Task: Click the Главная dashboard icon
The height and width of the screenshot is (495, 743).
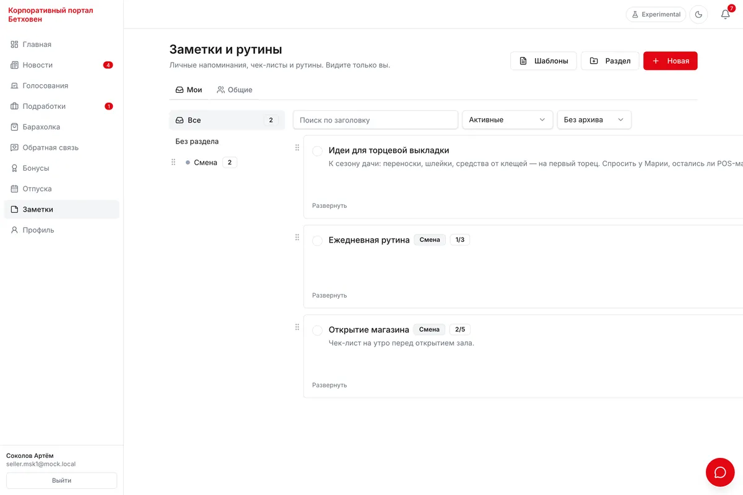Action: tap(15, 45)
